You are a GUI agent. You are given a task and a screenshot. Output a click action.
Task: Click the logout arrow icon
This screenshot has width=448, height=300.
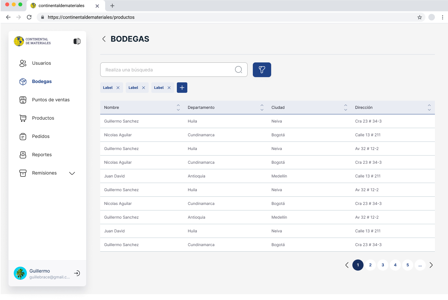77,273
